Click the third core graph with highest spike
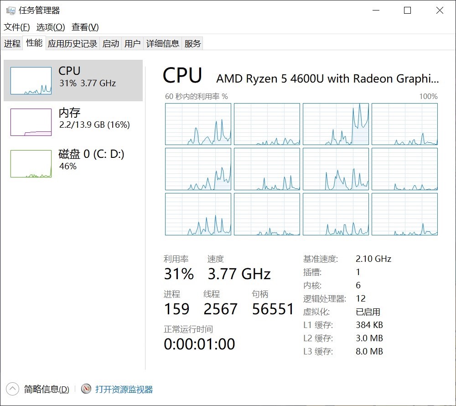The width and height of the screenshot is (456, 406). [x=336, y=124]
